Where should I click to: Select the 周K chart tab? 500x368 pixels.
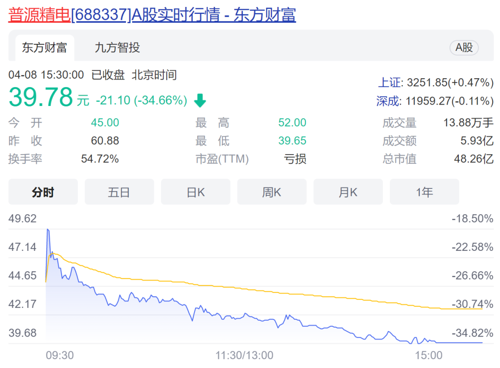click(x=272, y=192)
